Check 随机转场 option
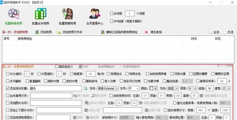 (84, 81)
